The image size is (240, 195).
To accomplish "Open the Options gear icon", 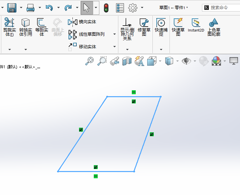I will pos(133,8).
